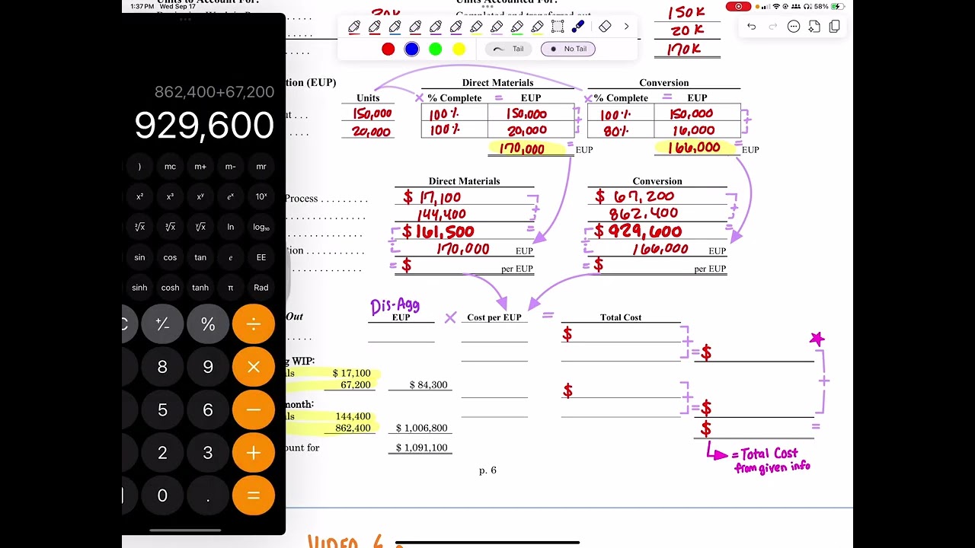
Task: Tap the x squared key
Action: (x=139, y=196)
